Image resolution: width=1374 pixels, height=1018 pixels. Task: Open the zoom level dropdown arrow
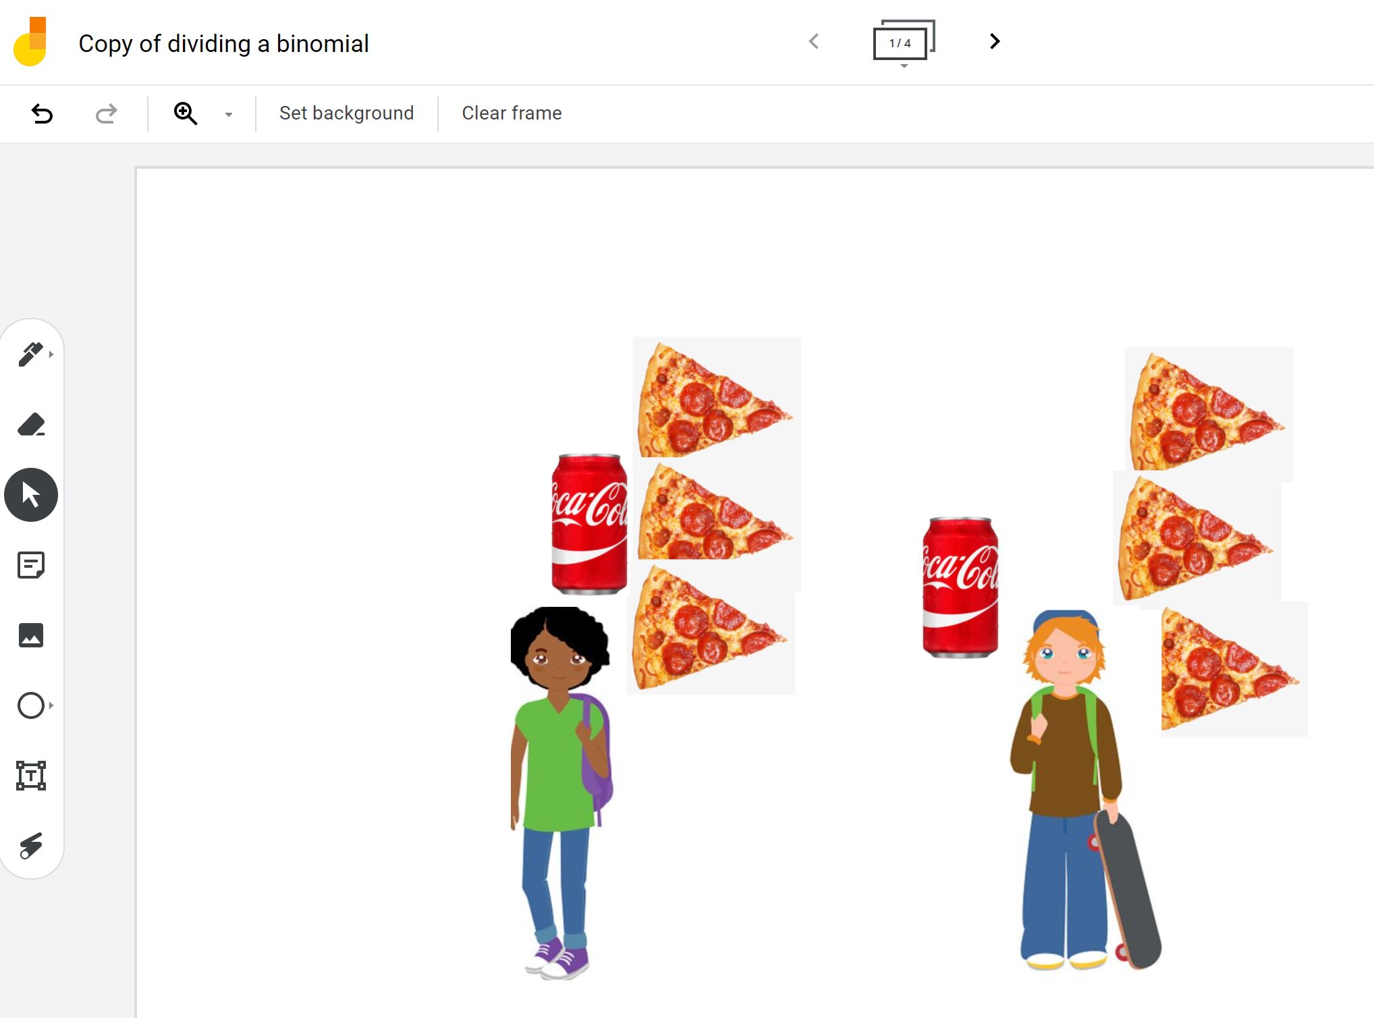click(229, 114)
